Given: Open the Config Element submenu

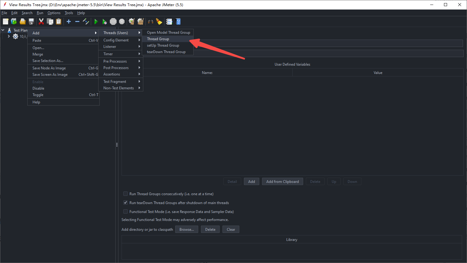Looking at the screenshot, I should [x=121, y=40].
